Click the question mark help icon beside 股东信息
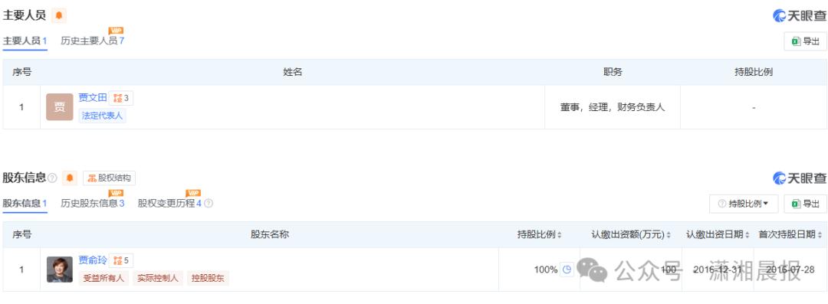Screen dimensions: 828x304 coord(52,178)
